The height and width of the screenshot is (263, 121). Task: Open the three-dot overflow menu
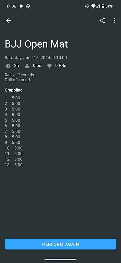pos(115,20)
